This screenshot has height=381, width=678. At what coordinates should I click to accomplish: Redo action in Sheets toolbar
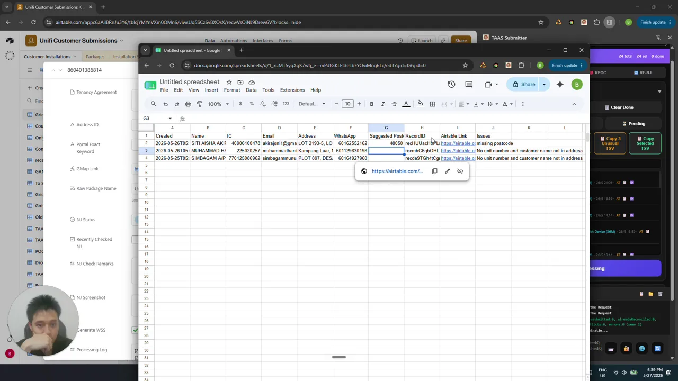point(177,104)
